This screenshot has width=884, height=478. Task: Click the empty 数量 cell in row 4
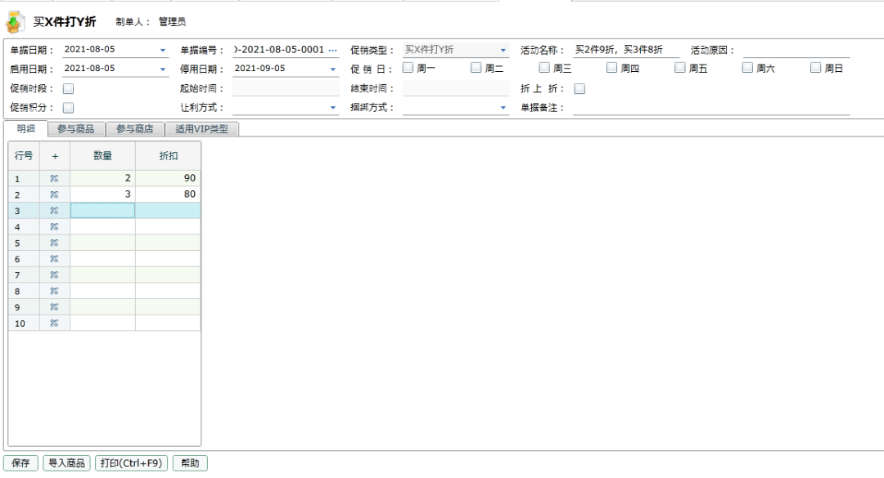pyautogui.click(x=102, y=227)
